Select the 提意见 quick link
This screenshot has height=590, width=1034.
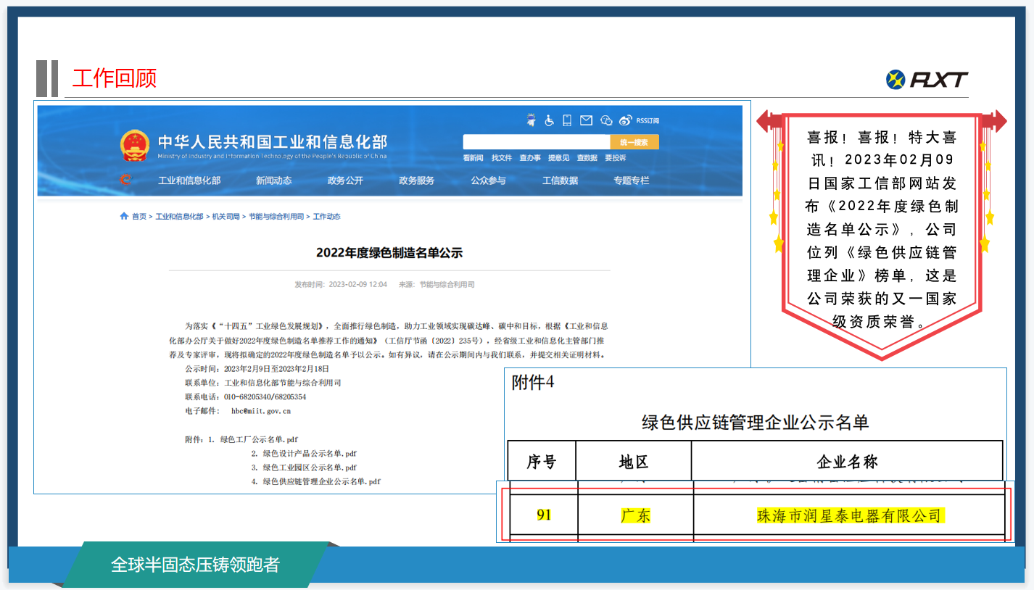point(558,158)
